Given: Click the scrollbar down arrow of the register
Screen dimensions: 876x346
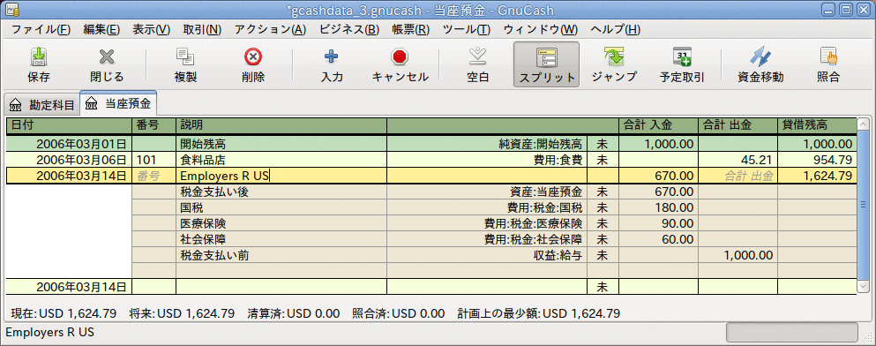Looking at the screenshot, I should (862, 286).
